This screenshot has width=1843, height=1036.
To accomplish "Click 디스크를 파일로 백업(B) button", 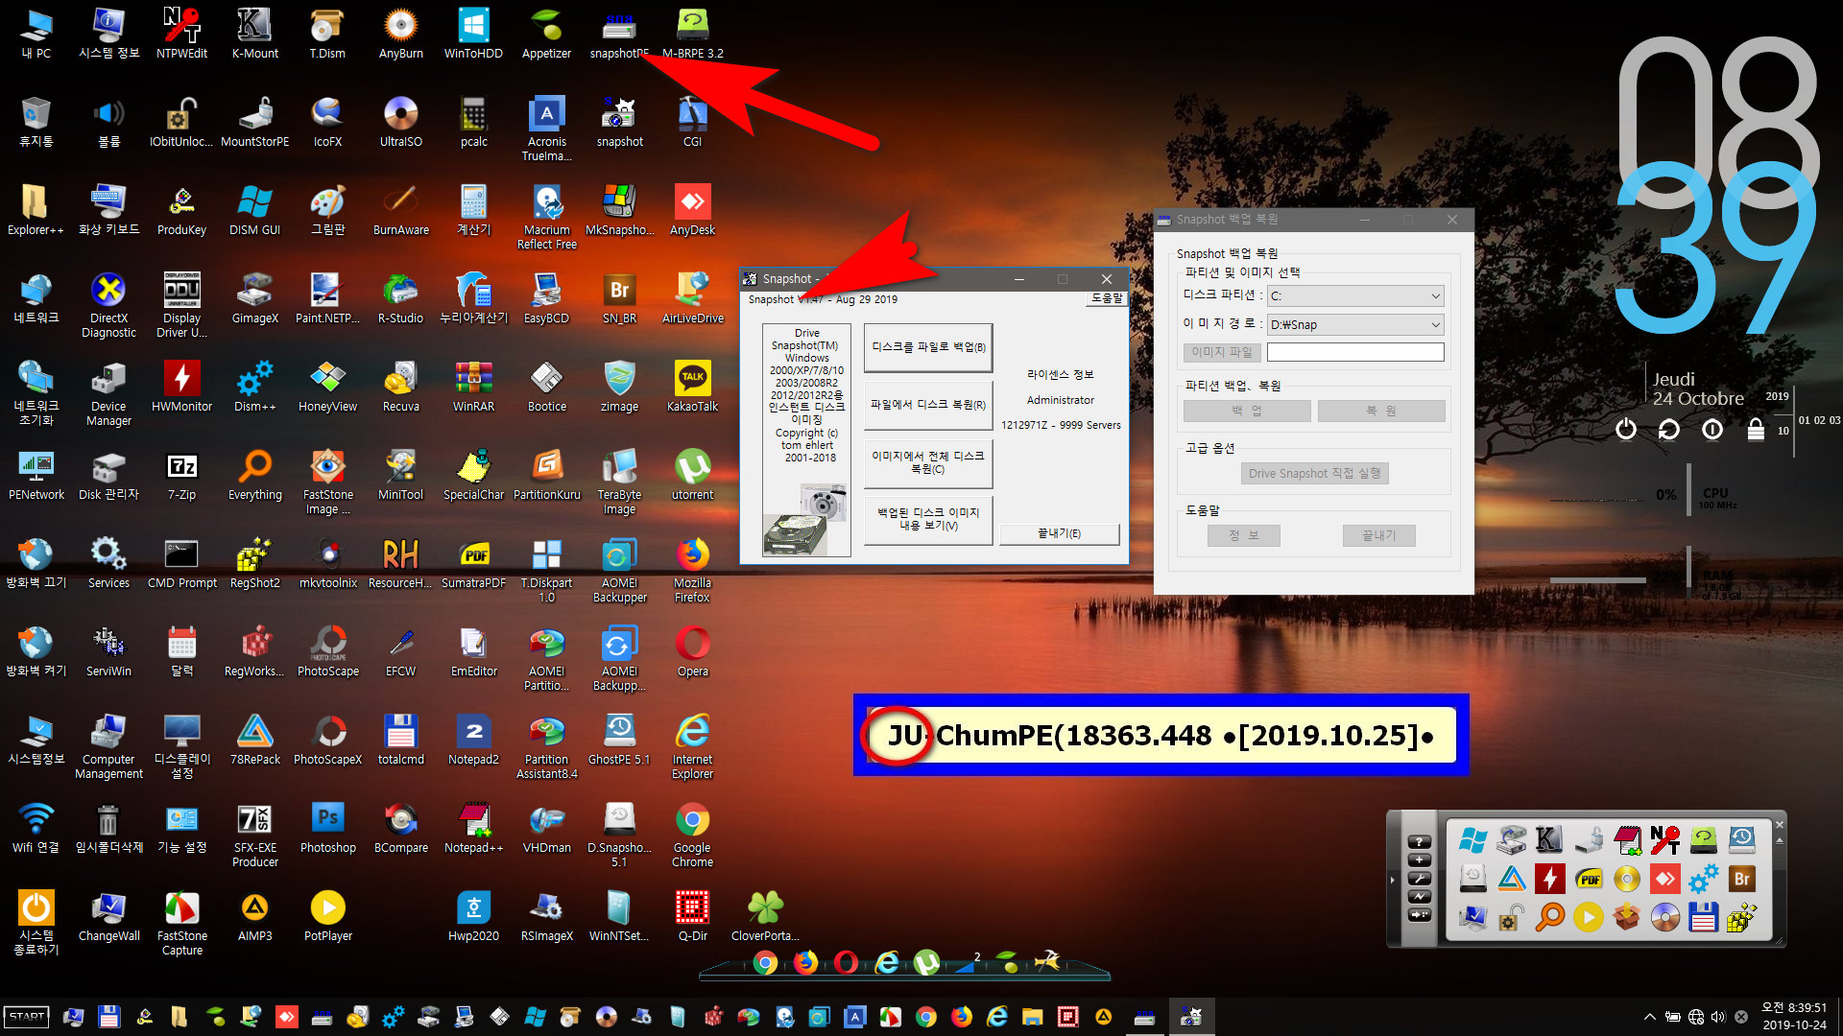I will pyautogui.click(x=928, y=347).
